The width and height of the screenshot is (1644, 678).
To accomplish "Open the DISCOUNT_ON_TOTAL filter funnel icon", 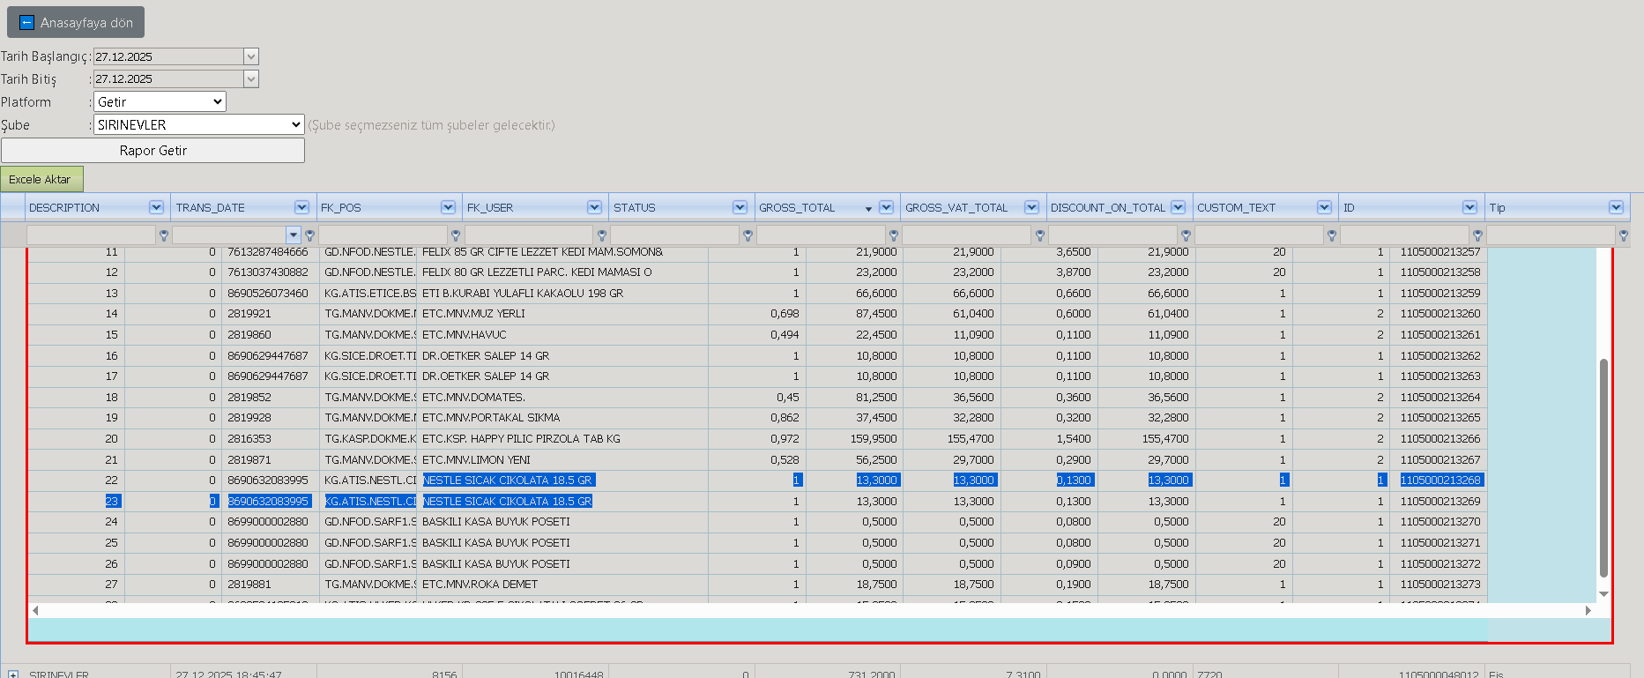I will click(x=1186, y=235).
